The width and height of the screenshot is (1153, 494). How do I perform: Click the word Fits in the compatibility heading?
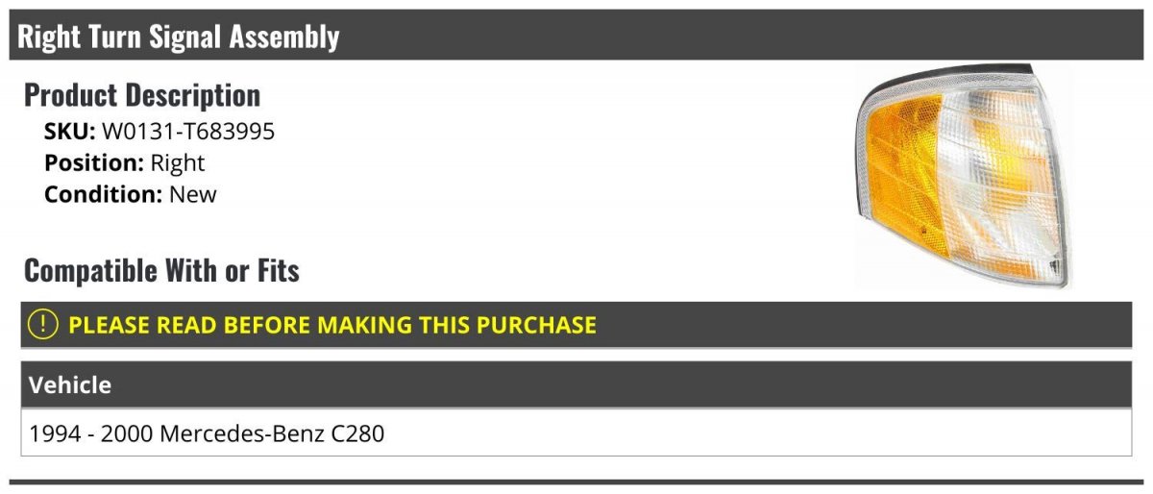(277, 271)
